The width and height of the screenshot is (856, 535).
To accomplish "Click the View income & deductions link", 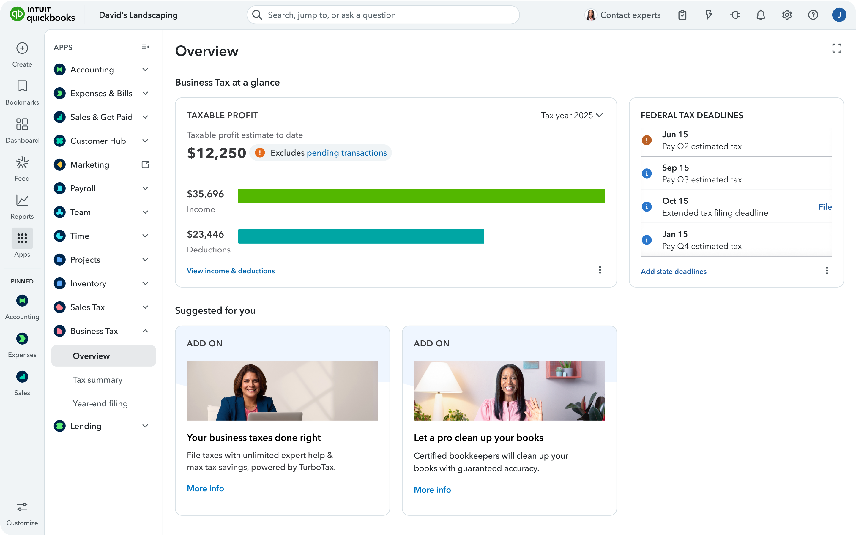I will 230,271.
